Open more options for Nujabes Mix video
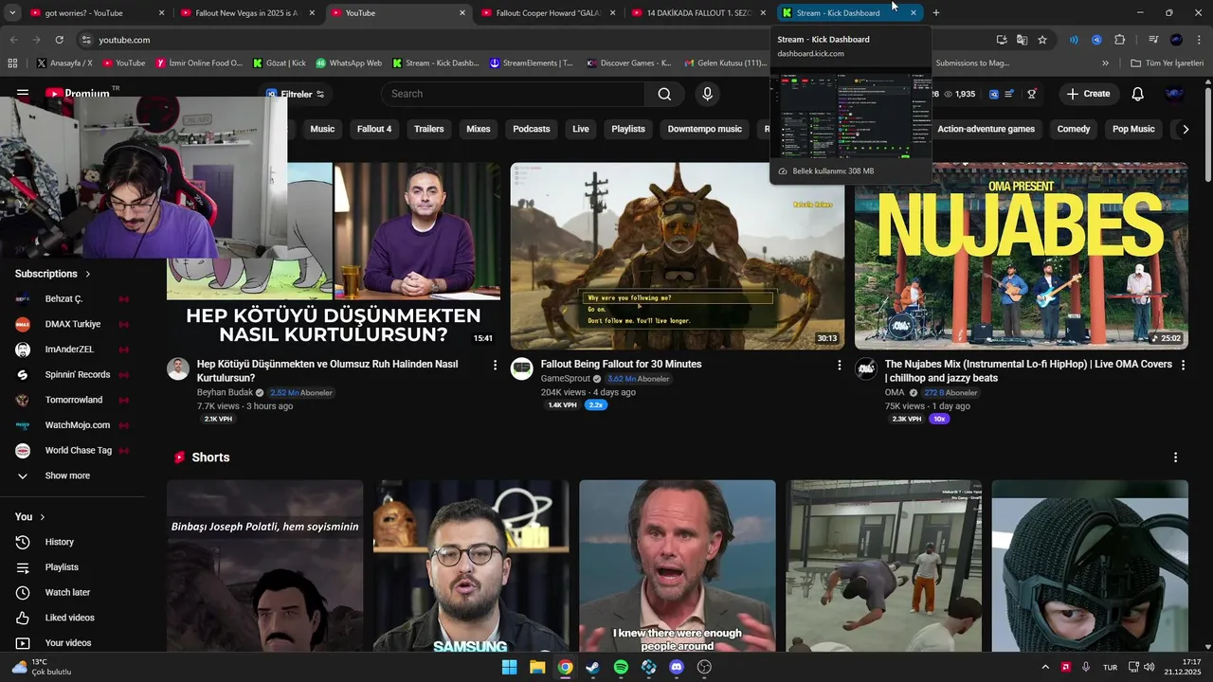The height and width of the screenshot is (682, 1213). click(1183, 365)
